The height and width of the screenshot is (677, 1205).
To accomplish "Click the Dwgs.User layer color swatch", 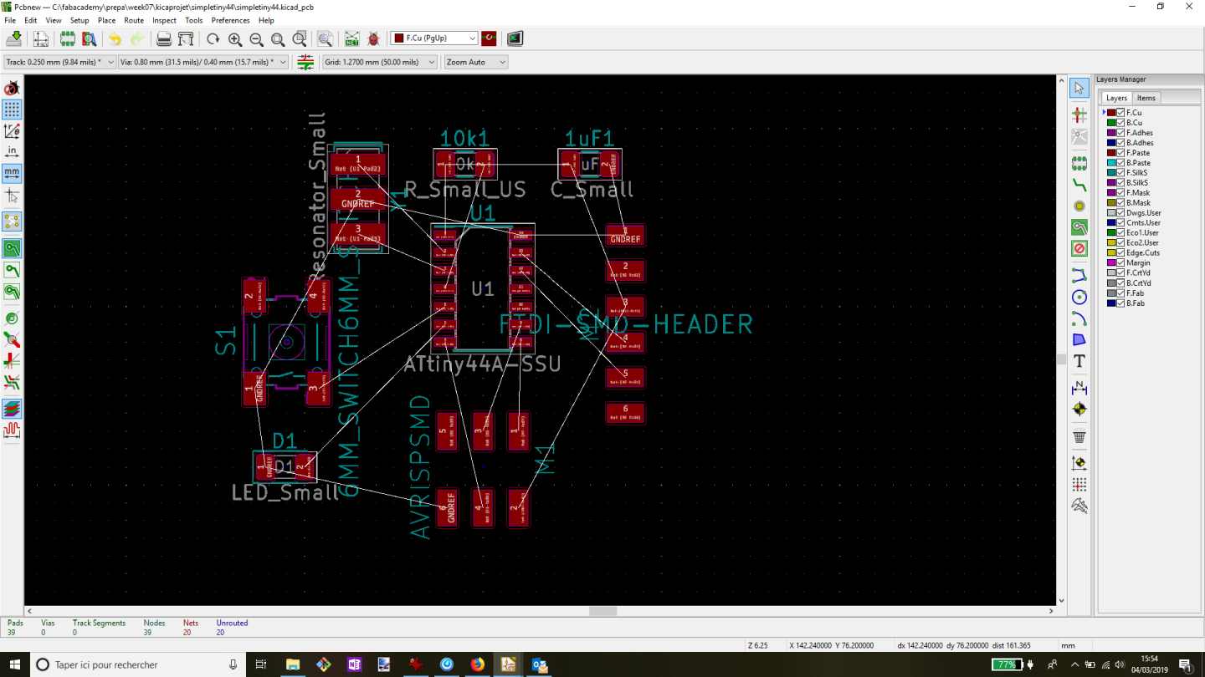I will (x=1111, y=213).
